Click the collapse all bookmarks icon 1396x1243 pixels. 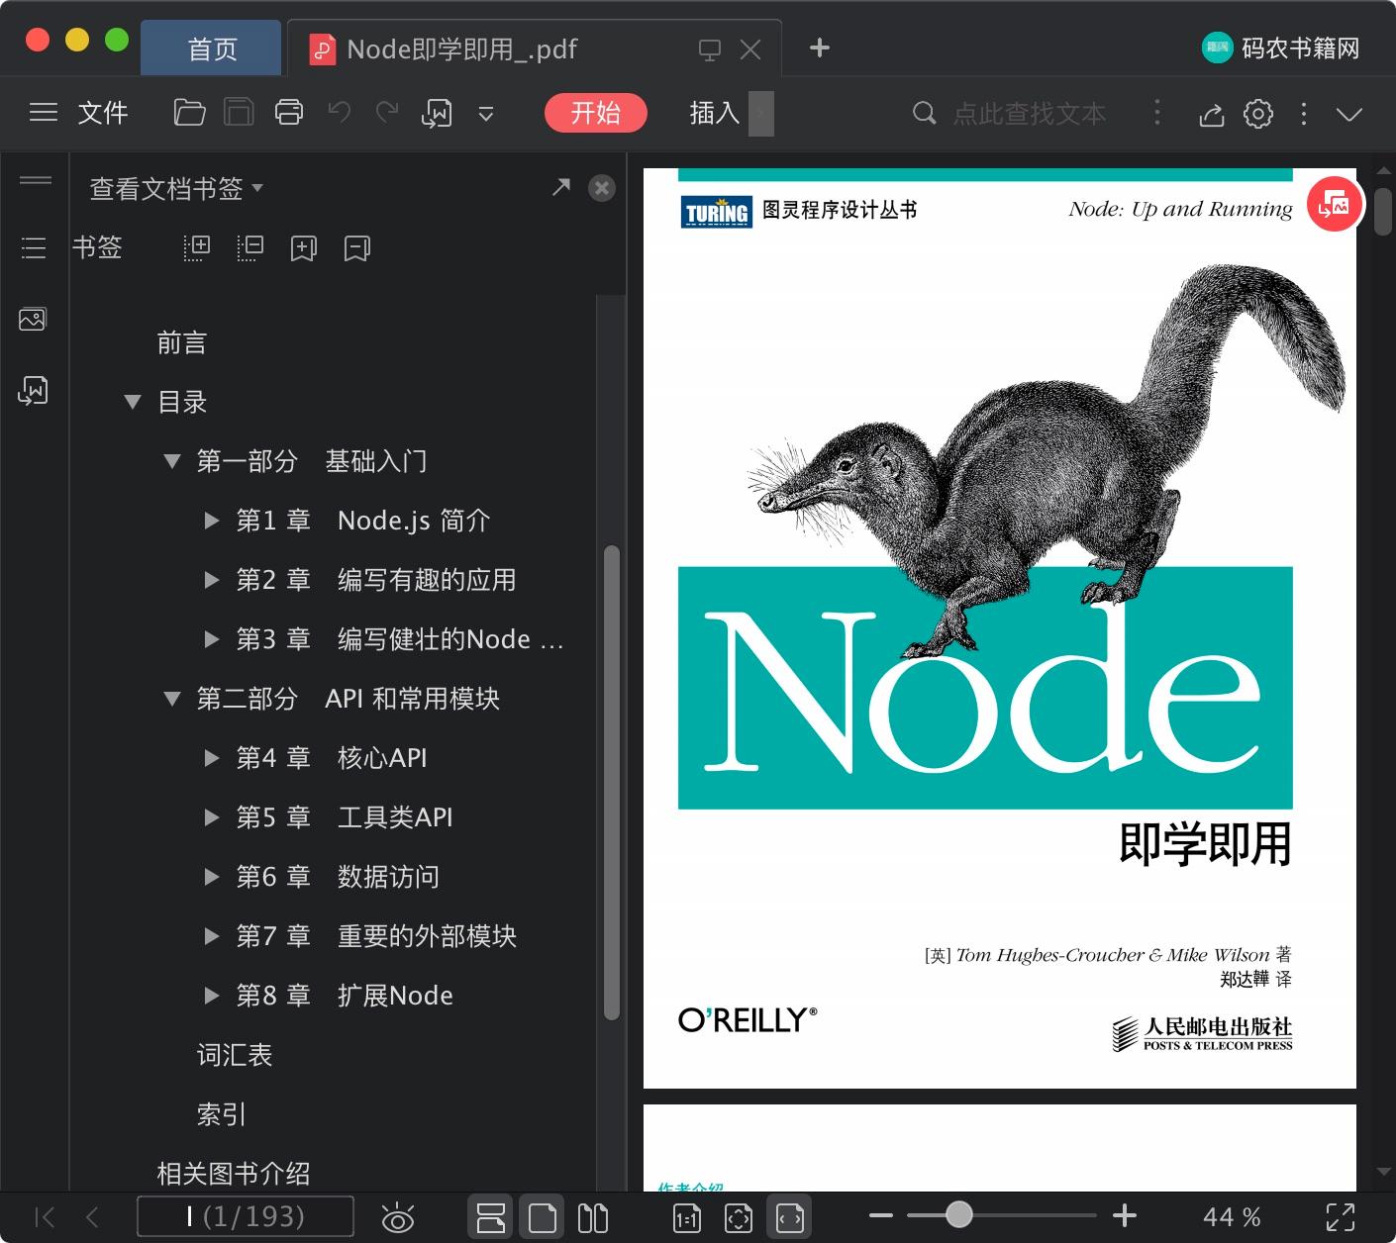[x=250, y=247]
